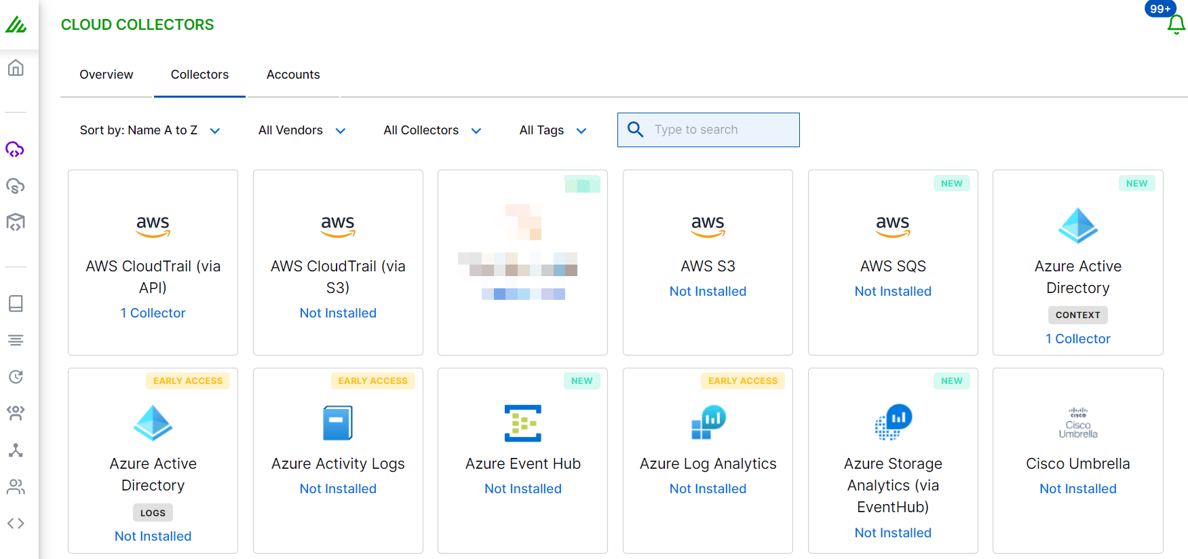The image size is (1188, 559).
Task: Click the Azure Event Hub card title
Action: point(522,463)
